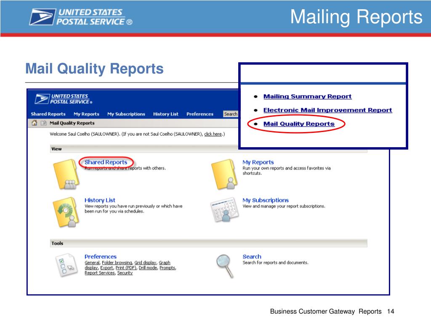Click the page icon beside Mail Quality Reports breadcrumb
Screen dimensions: 431x323
[43, 123]
